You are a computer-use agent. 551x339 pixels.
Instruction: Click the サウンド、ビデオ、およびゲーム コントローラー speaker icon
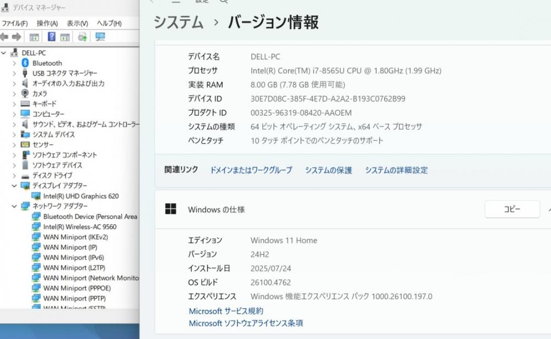(x=25, y=124)
